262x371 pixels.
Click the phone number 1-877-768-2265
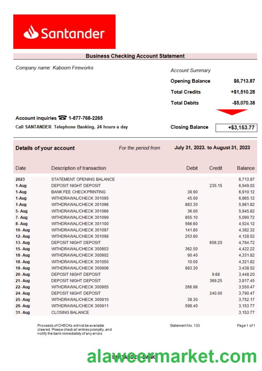pyautogui.click(x=86, y=118)
